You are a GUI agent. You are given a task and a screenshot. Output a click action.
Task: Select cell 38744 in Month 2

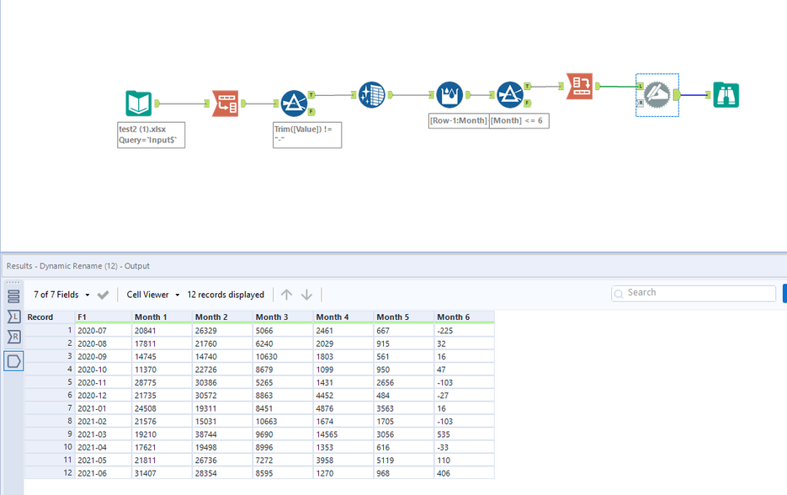click(x=222, y=434)
